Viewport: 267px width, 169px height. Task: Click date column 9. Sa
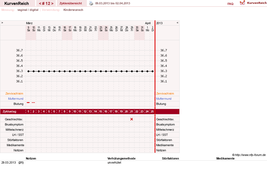28,29
